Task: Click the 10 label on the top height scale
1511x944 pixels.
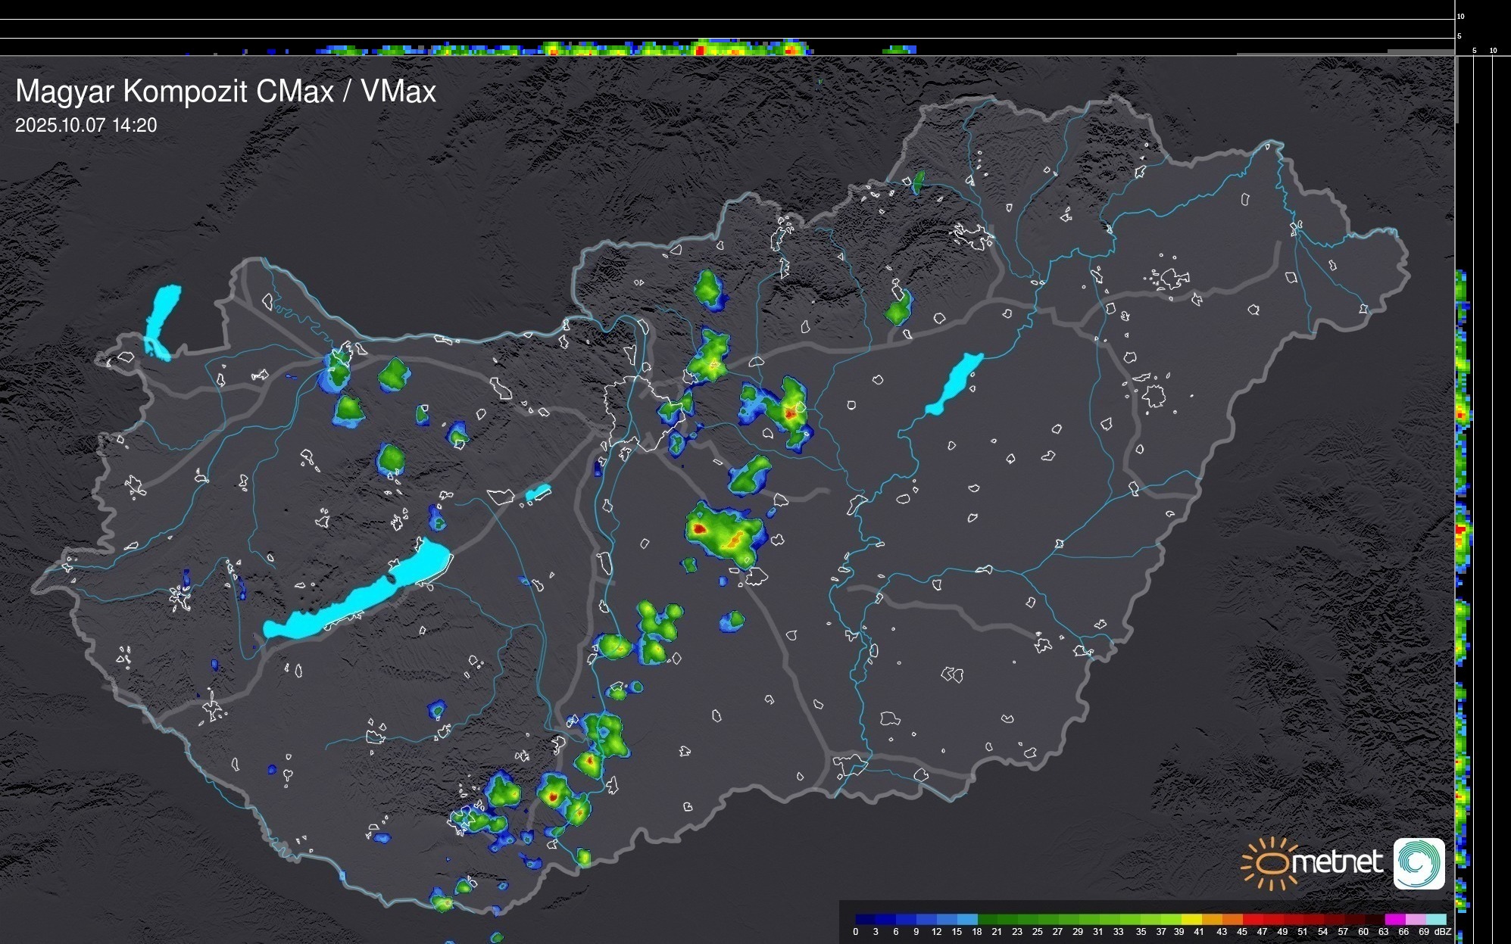Action: [x=1461, y=16]
